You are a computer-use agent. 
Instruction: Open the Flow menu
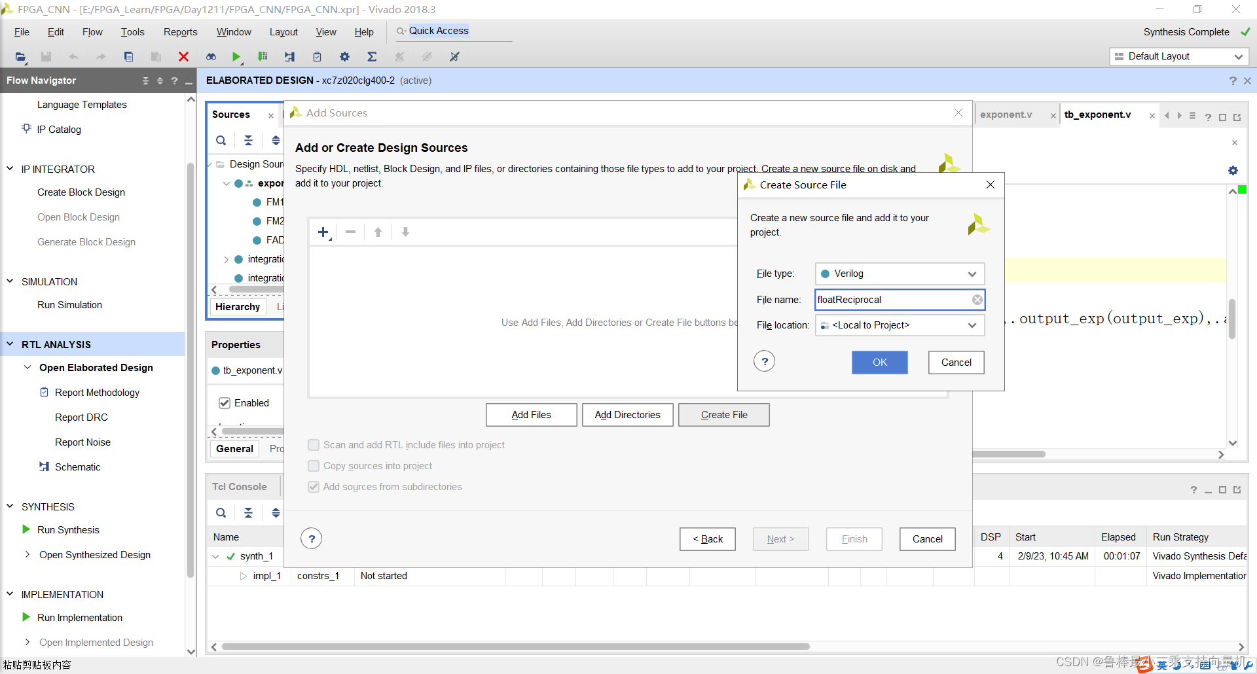point(92,32)
